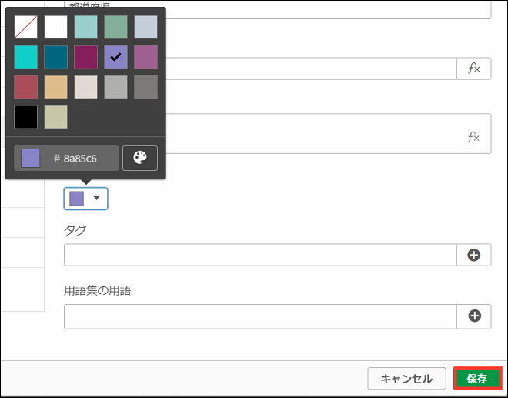This screenshot has width=508, height=398.
Task: Select the checked lavender swatch
Action: (x=115, y=57)
